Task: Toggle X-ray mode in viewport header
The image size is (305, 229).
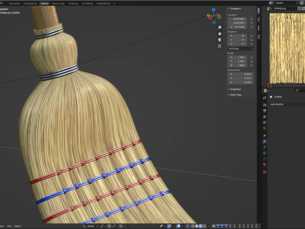Action: (x=187, y=226)
